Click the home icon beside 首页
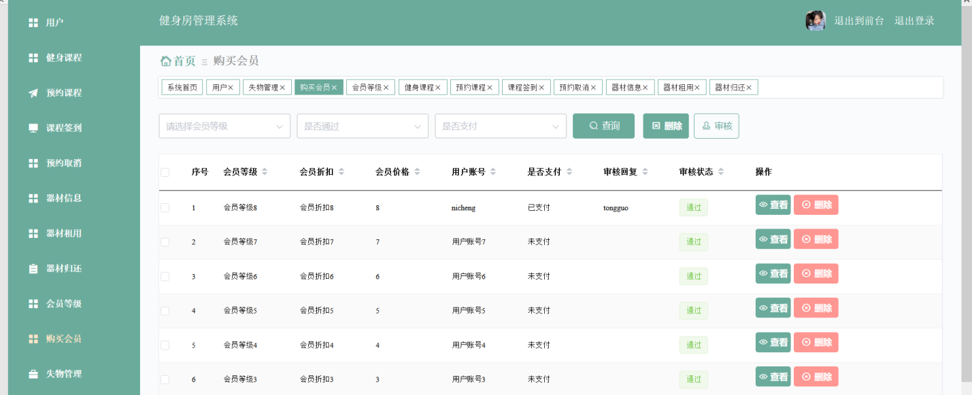The height and width of the screenshot is (395, 972). 165,61
